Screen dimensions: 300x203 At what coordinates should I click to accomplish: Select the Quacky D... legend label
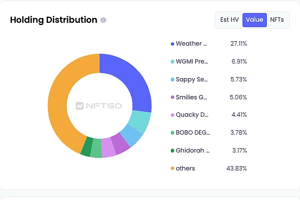coord(192,115)
